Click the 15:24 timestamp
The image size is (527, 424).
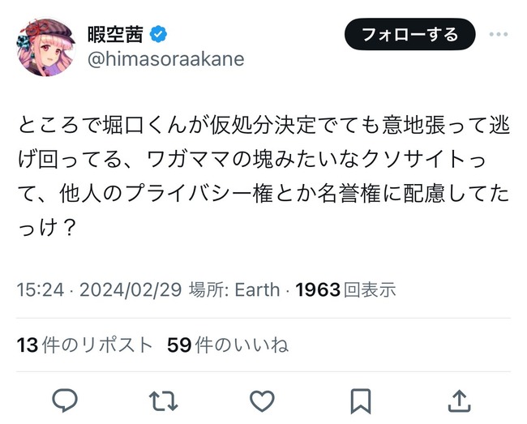40,289
